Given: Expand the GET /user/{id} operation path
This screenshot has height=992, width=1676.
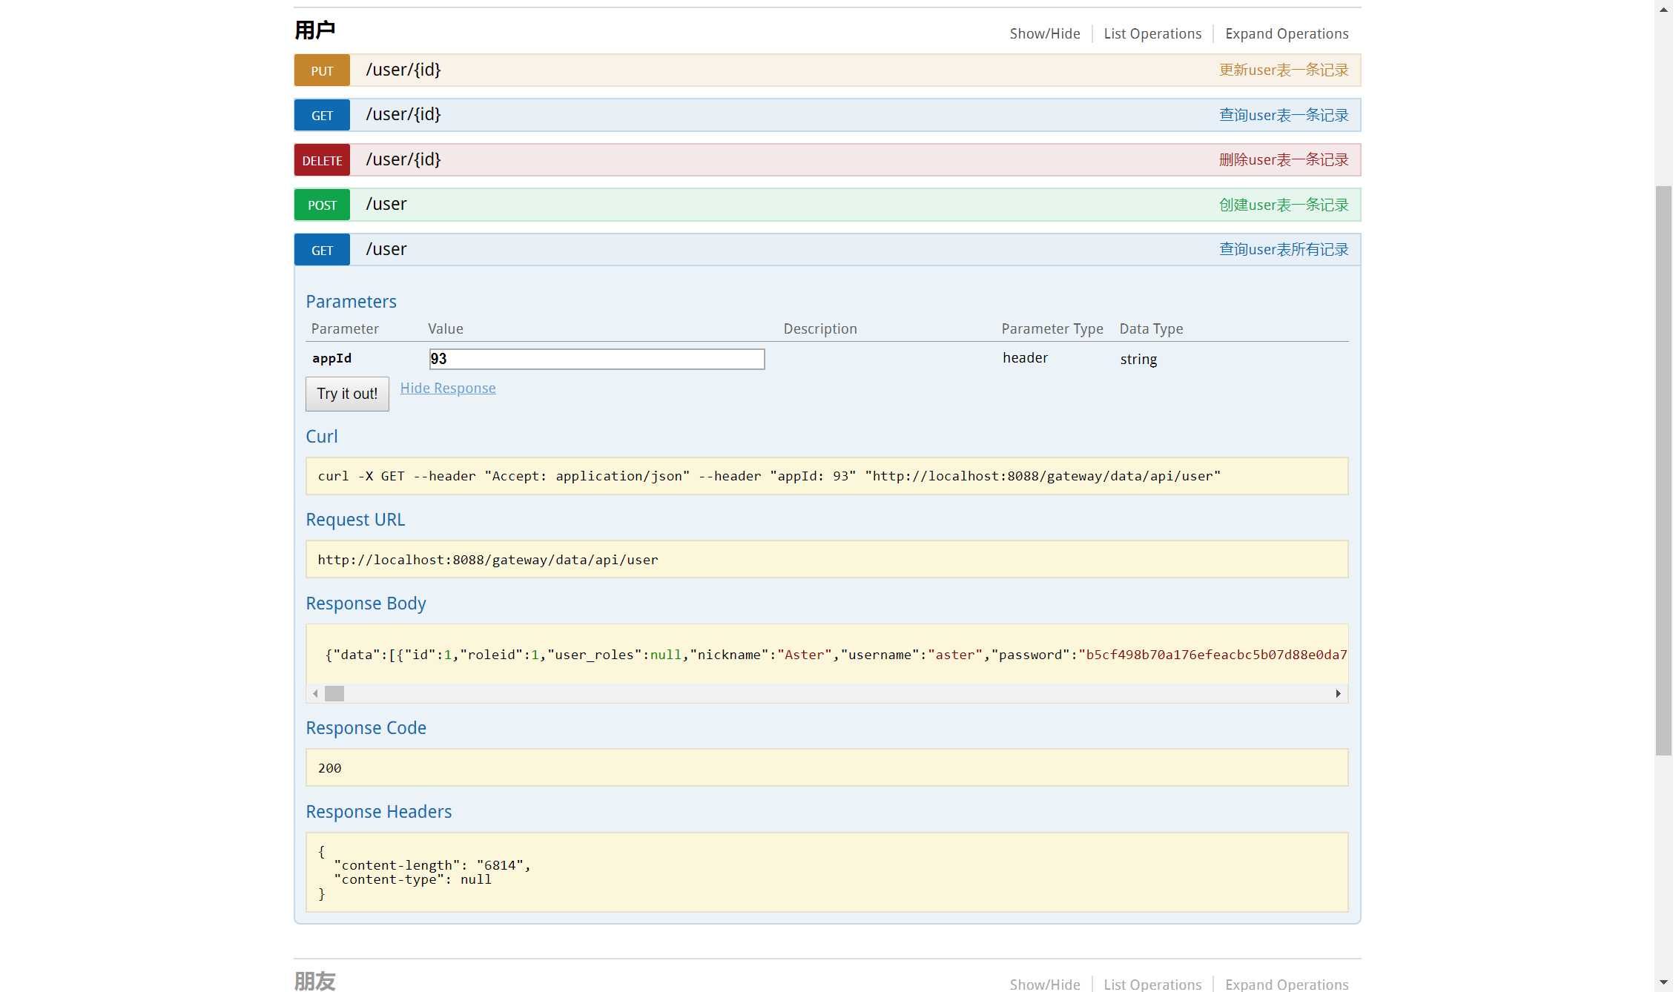Looking at the screenshot, I should (x=403, y=114).
